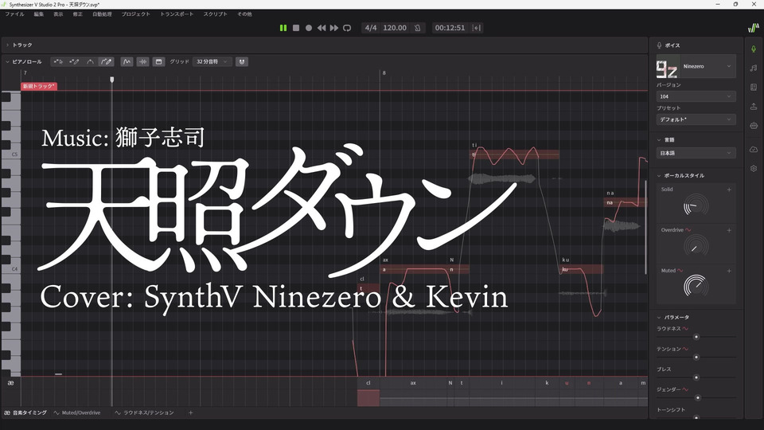This screenshot has width=764, height=430.
Task: Click the テンション slider handle
Action: click(696, 358)
